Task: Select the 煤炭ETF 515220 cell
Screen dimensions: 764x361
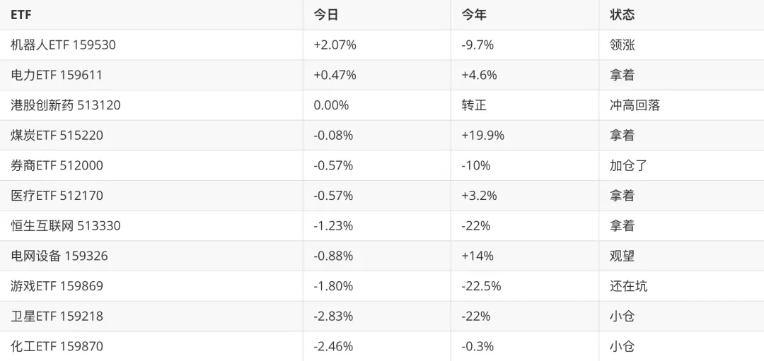Action: pyautogui.click(x=57, y=136)
